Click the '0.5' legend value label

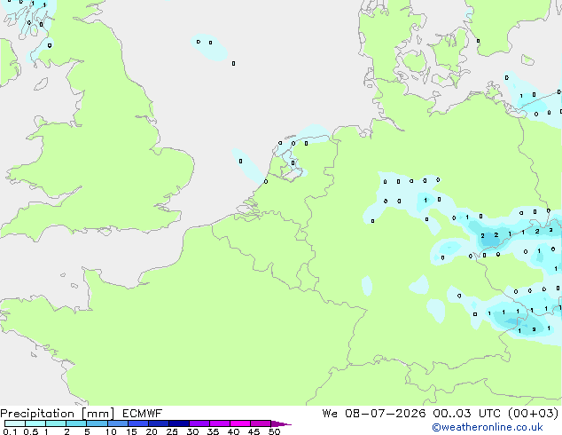coord(30,431)
